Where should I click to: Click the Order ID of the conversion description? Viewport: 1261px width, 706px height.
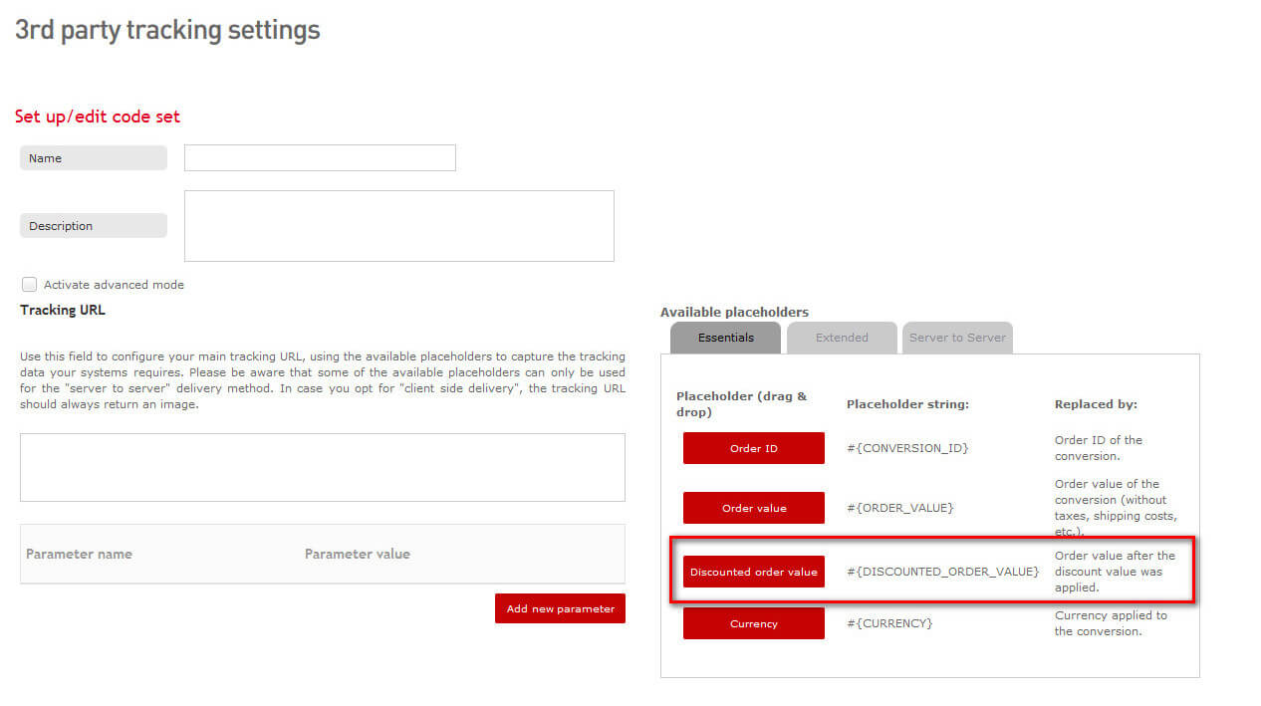pyautogui.click(x=1099, y=448)
